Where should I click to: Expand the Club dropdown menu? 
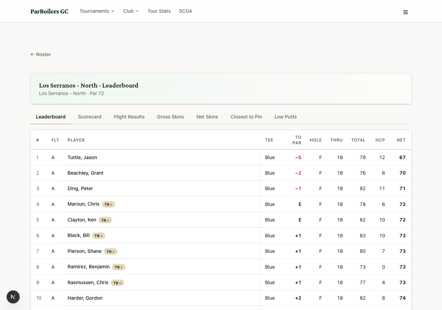131,11
